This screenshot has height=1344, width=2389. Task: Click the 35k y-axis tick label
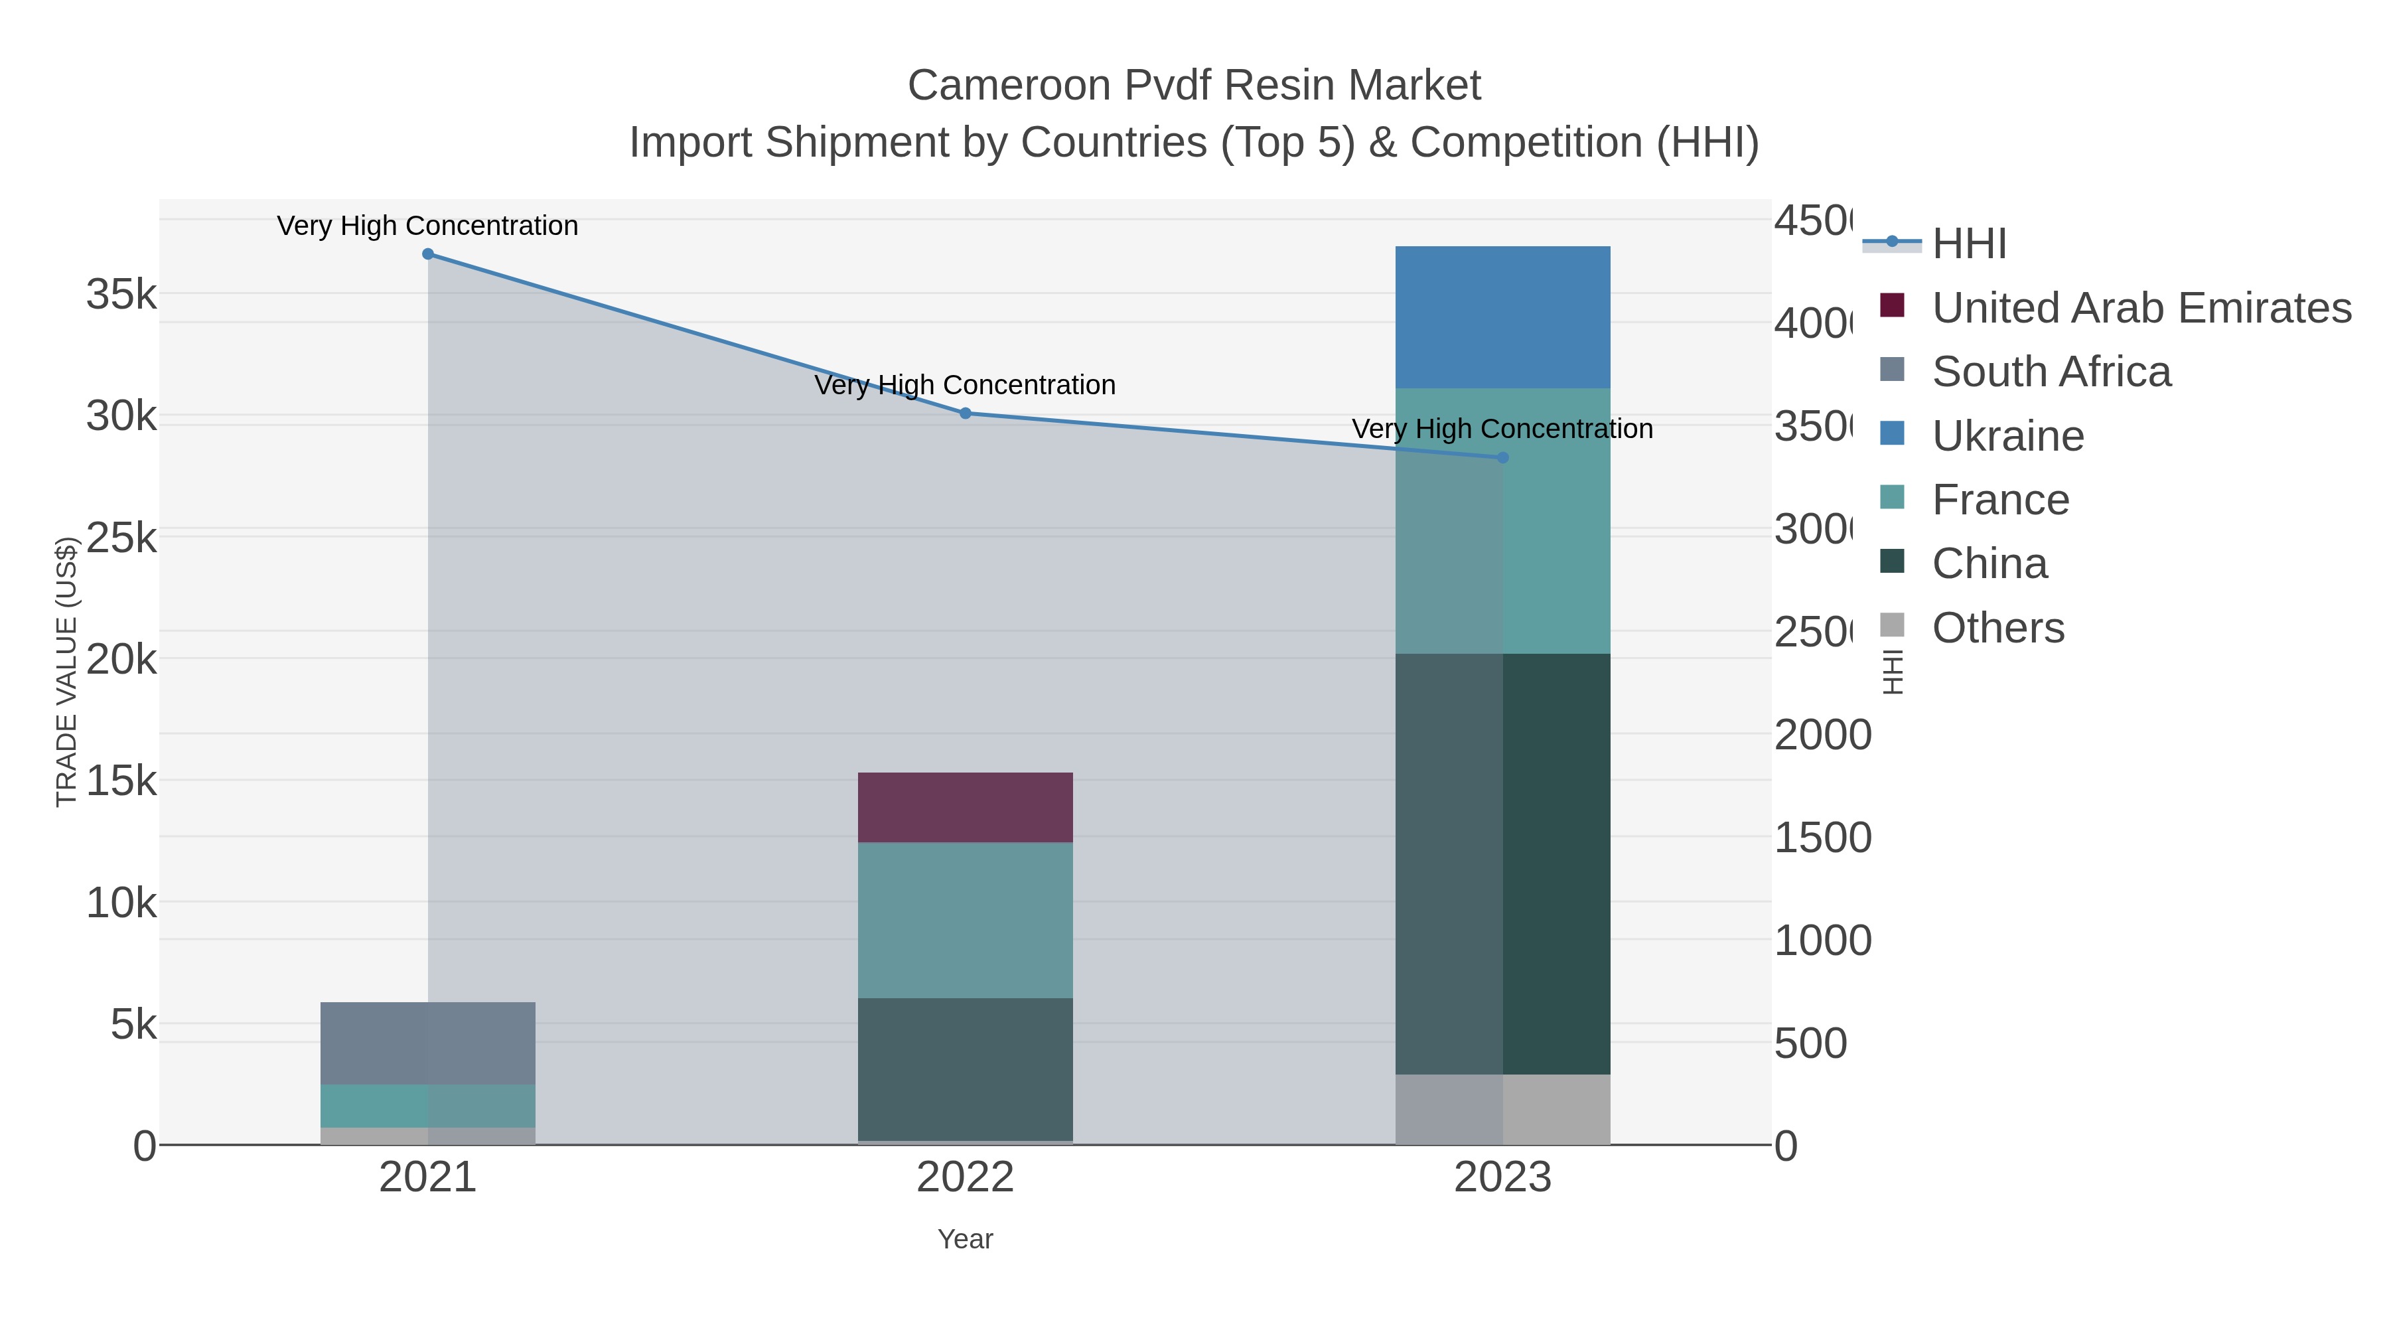pos(121,295)
